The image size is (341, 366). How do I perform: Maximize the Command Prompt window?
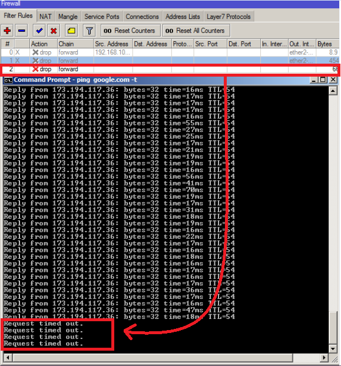coord(323,80)
